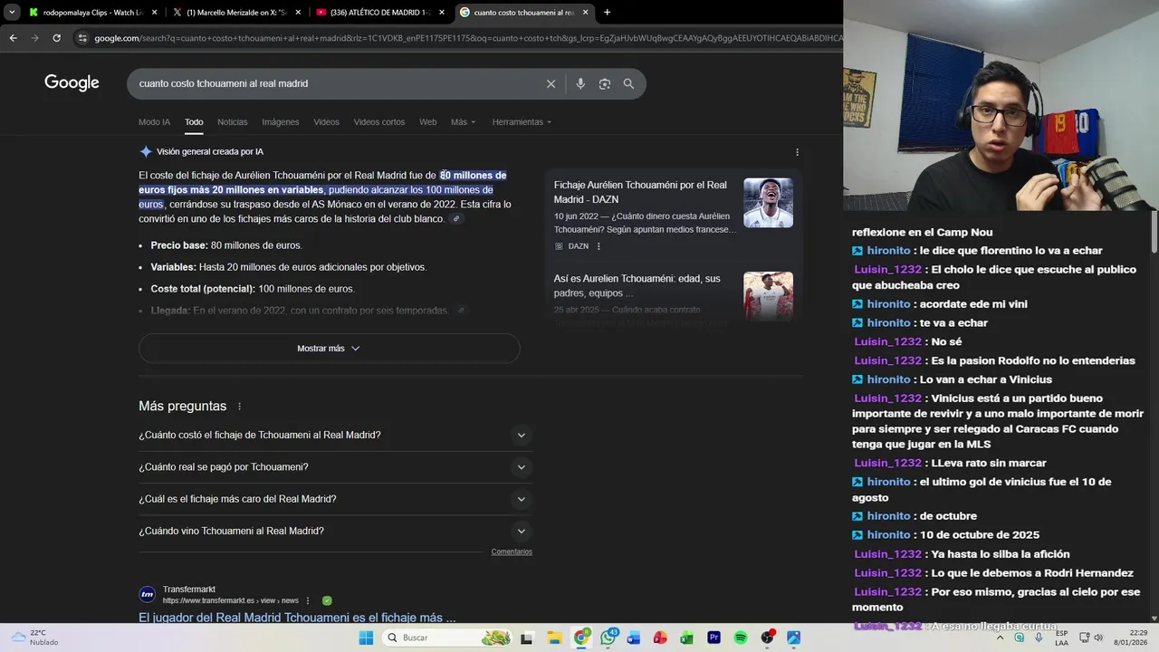Open three-dot menu beside Más preguntas

tap(239, 407)
